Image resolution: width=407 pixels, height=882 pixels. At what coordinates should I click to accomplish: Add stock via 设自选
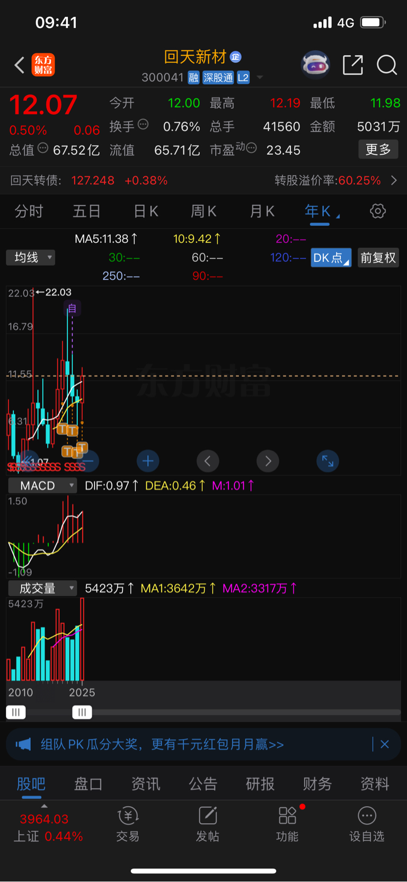367,825
